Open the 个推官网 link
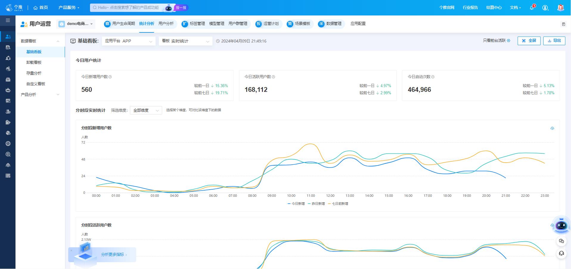The width and height of the screenshot is (571, 269). coord(446,7)
